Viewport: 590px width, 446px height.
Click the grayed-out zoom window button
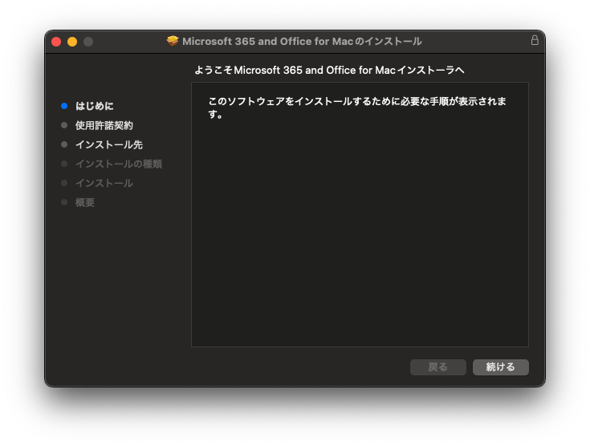coord(88,42)
